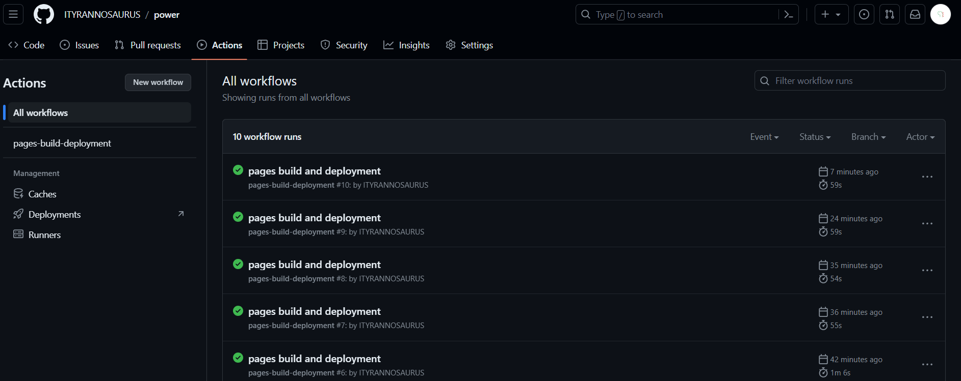961x381 pixels.
Task: Click the New workflow button
Action: click(158, 82)
